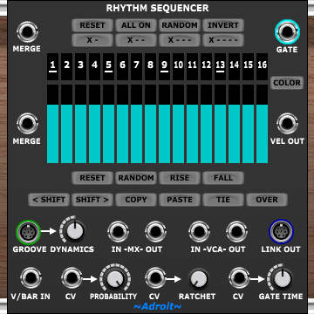Click the GATE TIME knob
The width and height of the screenshot is (314, 314).
tap(282, 278)
